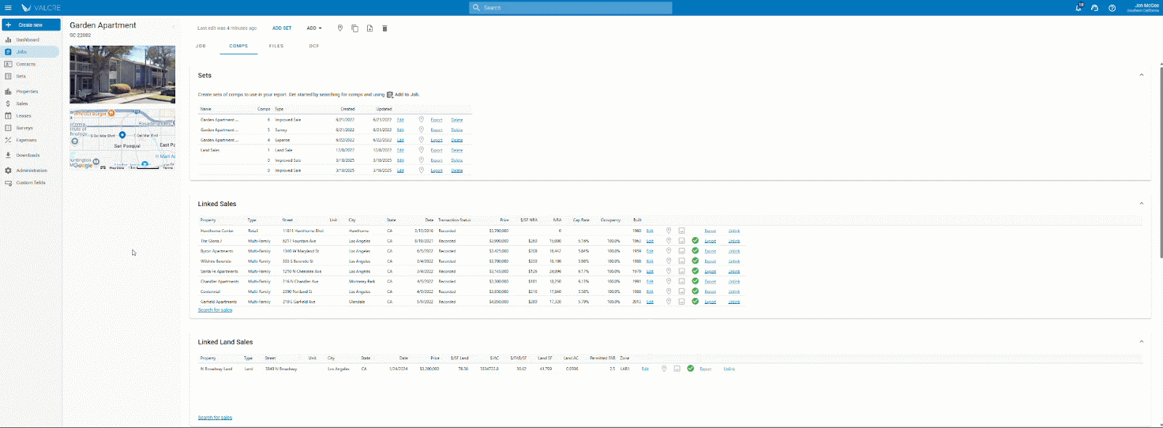Unlink the Centennial sale
Screen dimensions: 1163x428
coord(734,292)
